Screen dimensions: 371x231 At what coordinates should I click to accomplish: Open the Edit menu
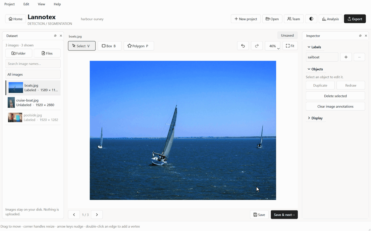tap(26, 4)
